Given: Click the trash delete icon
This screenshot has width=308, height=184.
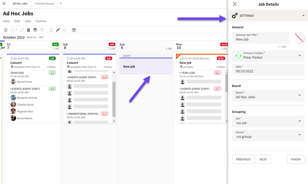Looking at the screenshot, I should [29, 30].
